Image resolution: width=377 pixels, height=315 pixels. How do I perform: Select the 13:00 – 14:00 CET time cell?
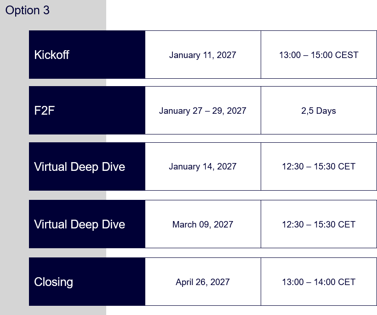pos(319,281)
